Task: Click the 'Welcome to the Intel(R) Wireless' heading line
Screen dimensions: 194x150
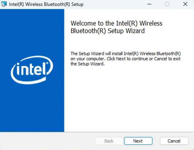Action: [116, 23]
